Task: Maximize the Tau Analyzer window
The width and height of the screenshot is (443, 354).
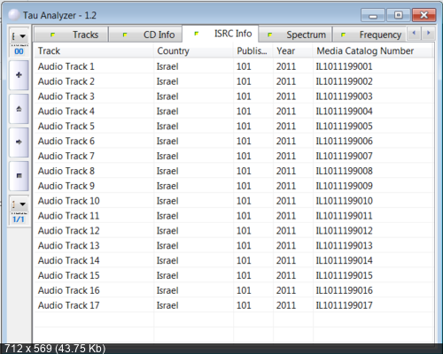Action: (399, 15)
